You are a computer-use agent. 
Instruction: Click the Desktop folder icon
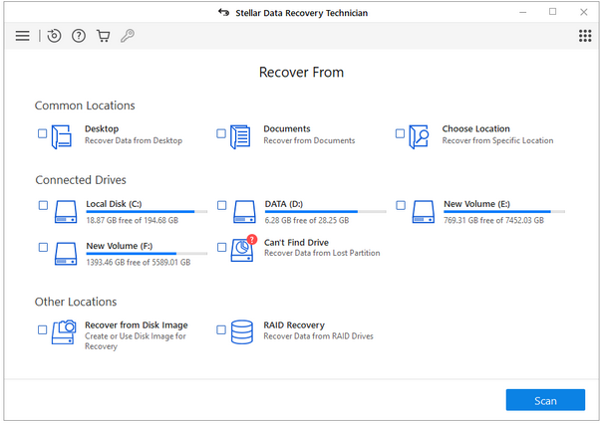pyautogui.click(x=62, y=136)
